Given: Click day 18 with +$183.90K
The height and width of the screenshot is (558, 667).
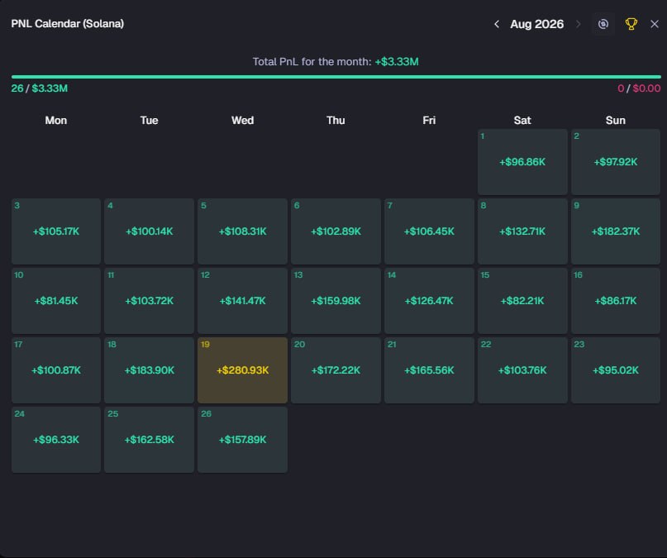Looking at the screenshot, I should [x=149, y=370].
